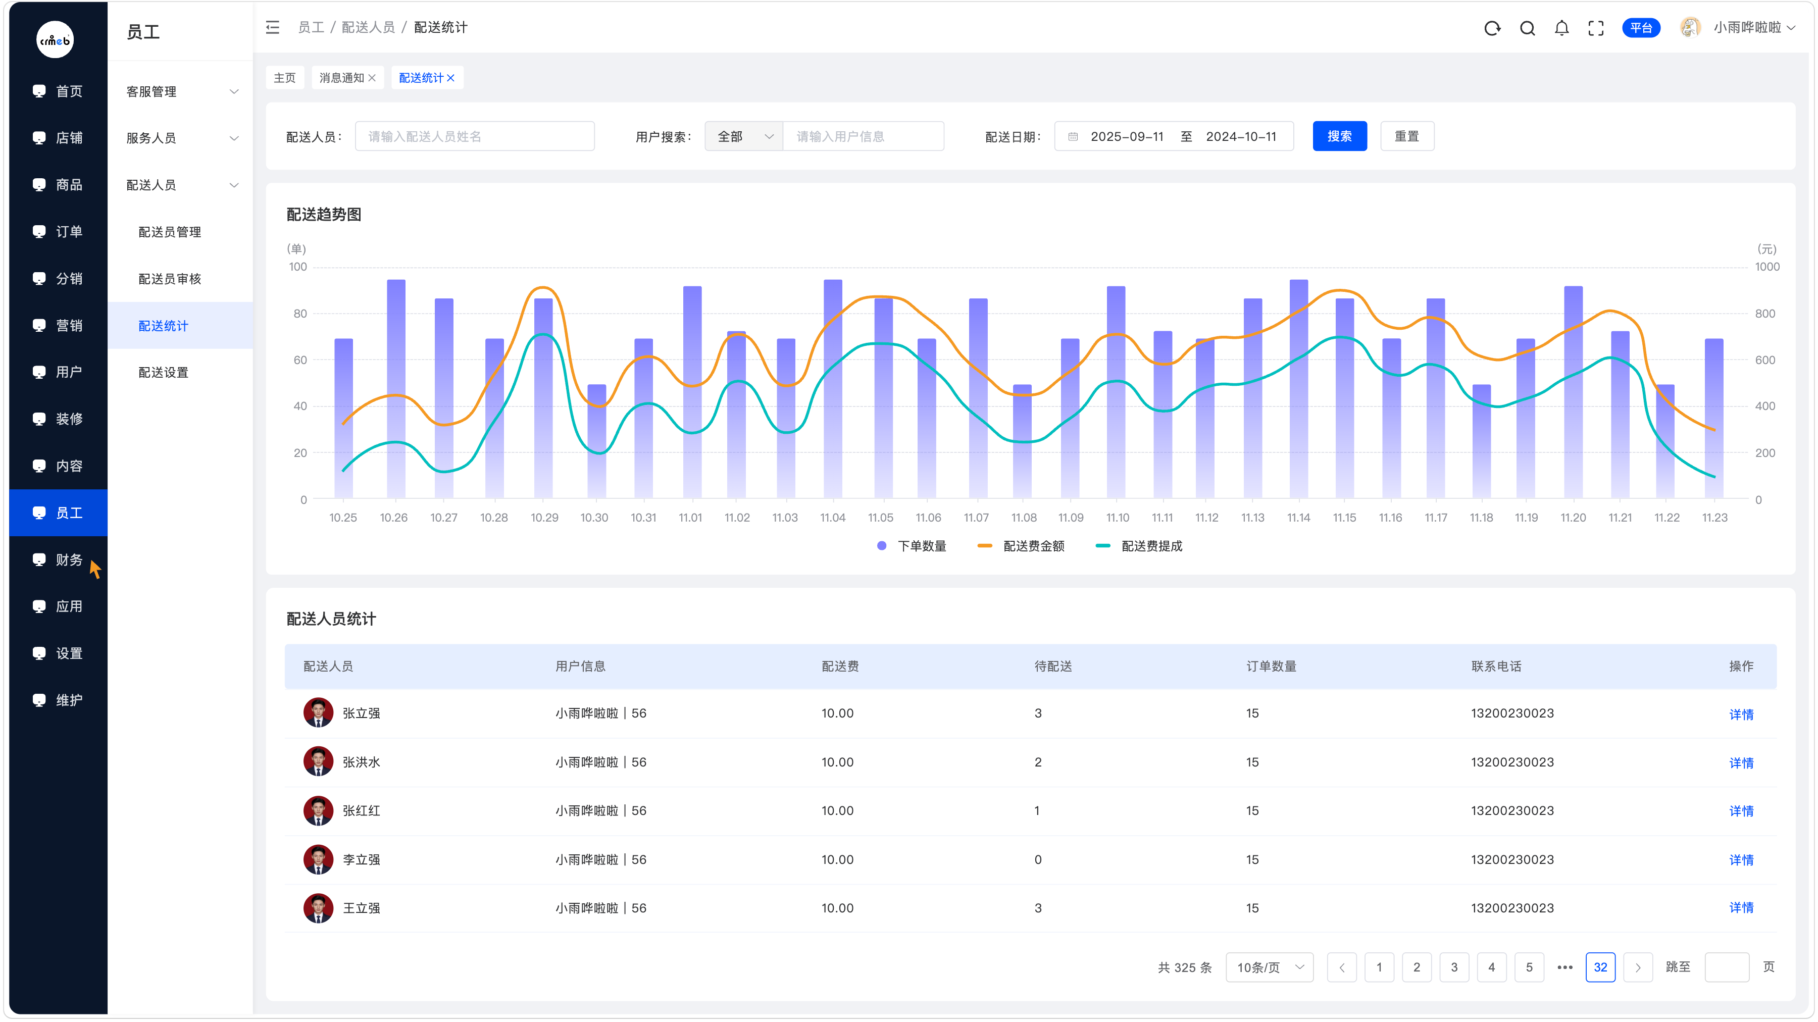Click the refresh icon in top bar

coord(1492,28)
